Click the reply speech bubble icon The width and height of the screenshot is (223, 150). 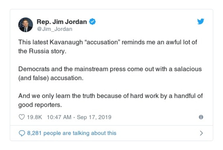(21, 133)
